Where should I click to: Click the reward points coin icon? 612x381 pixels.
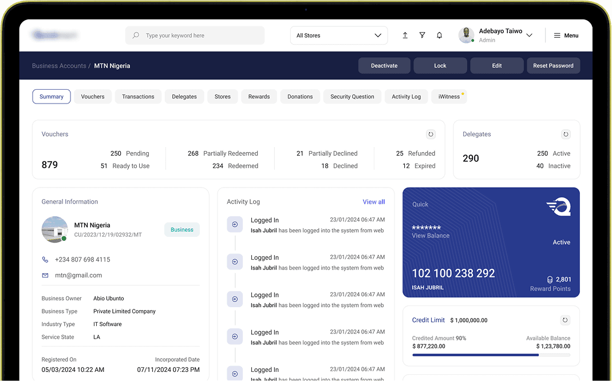[550, 280]
